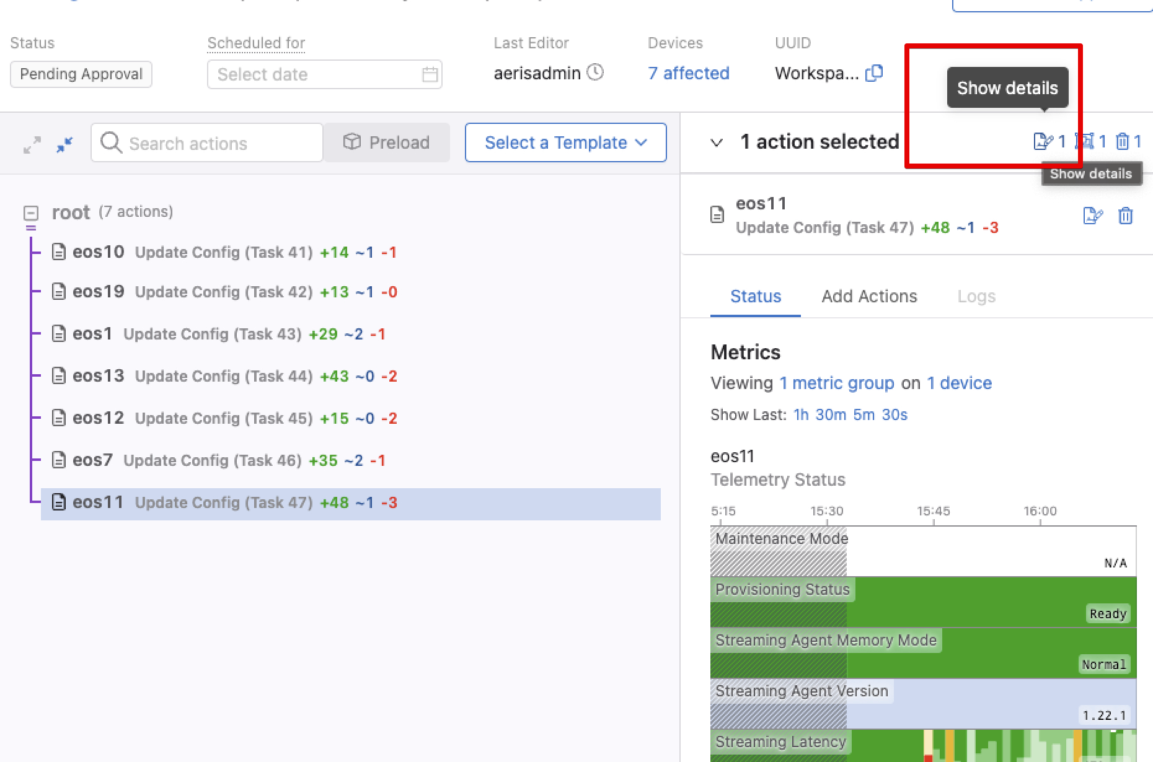Collapse the root tree node
This screenshot has height=762, width=1153.
click(x=31, y=213)
